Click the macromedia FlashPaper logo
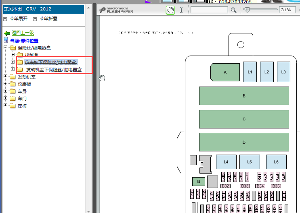This screenshot has height=213, width=300. pos(116,10)
